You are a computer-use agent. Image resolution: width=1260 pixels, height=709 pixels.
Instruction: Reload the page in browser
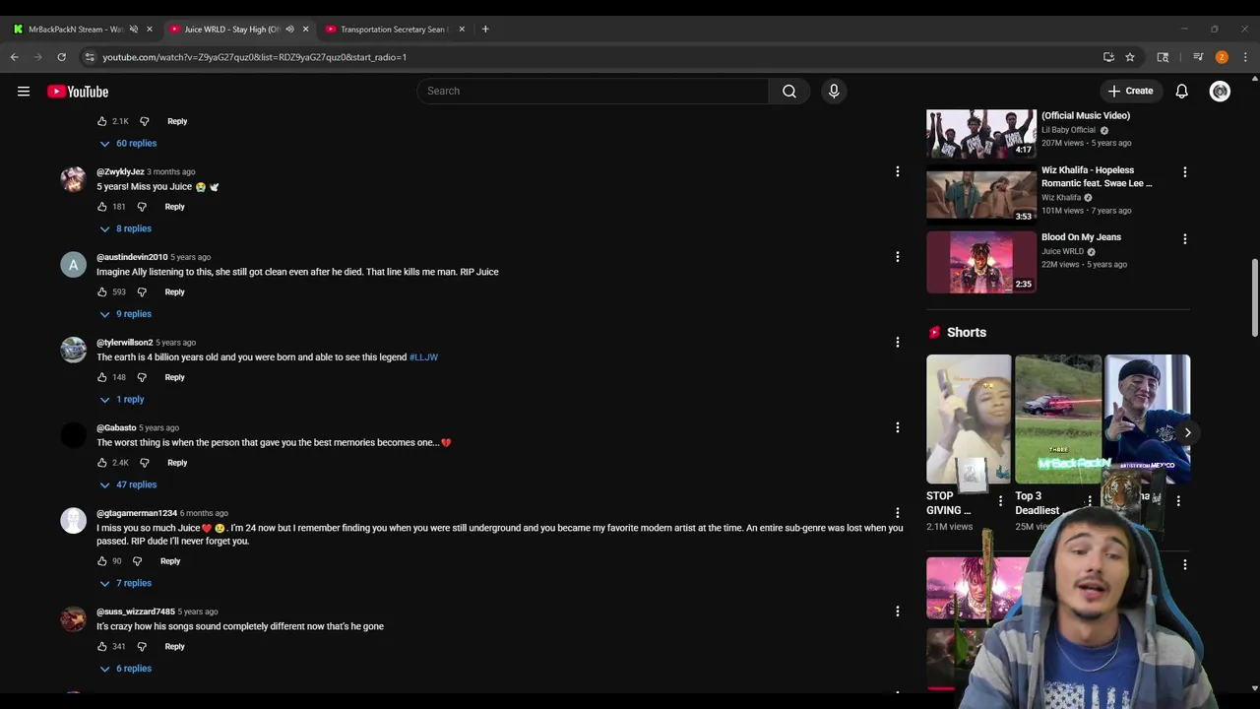pos(61,57)
